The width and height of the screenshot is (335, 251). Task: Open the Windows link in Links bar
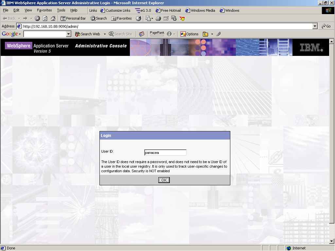coord(229,10)
